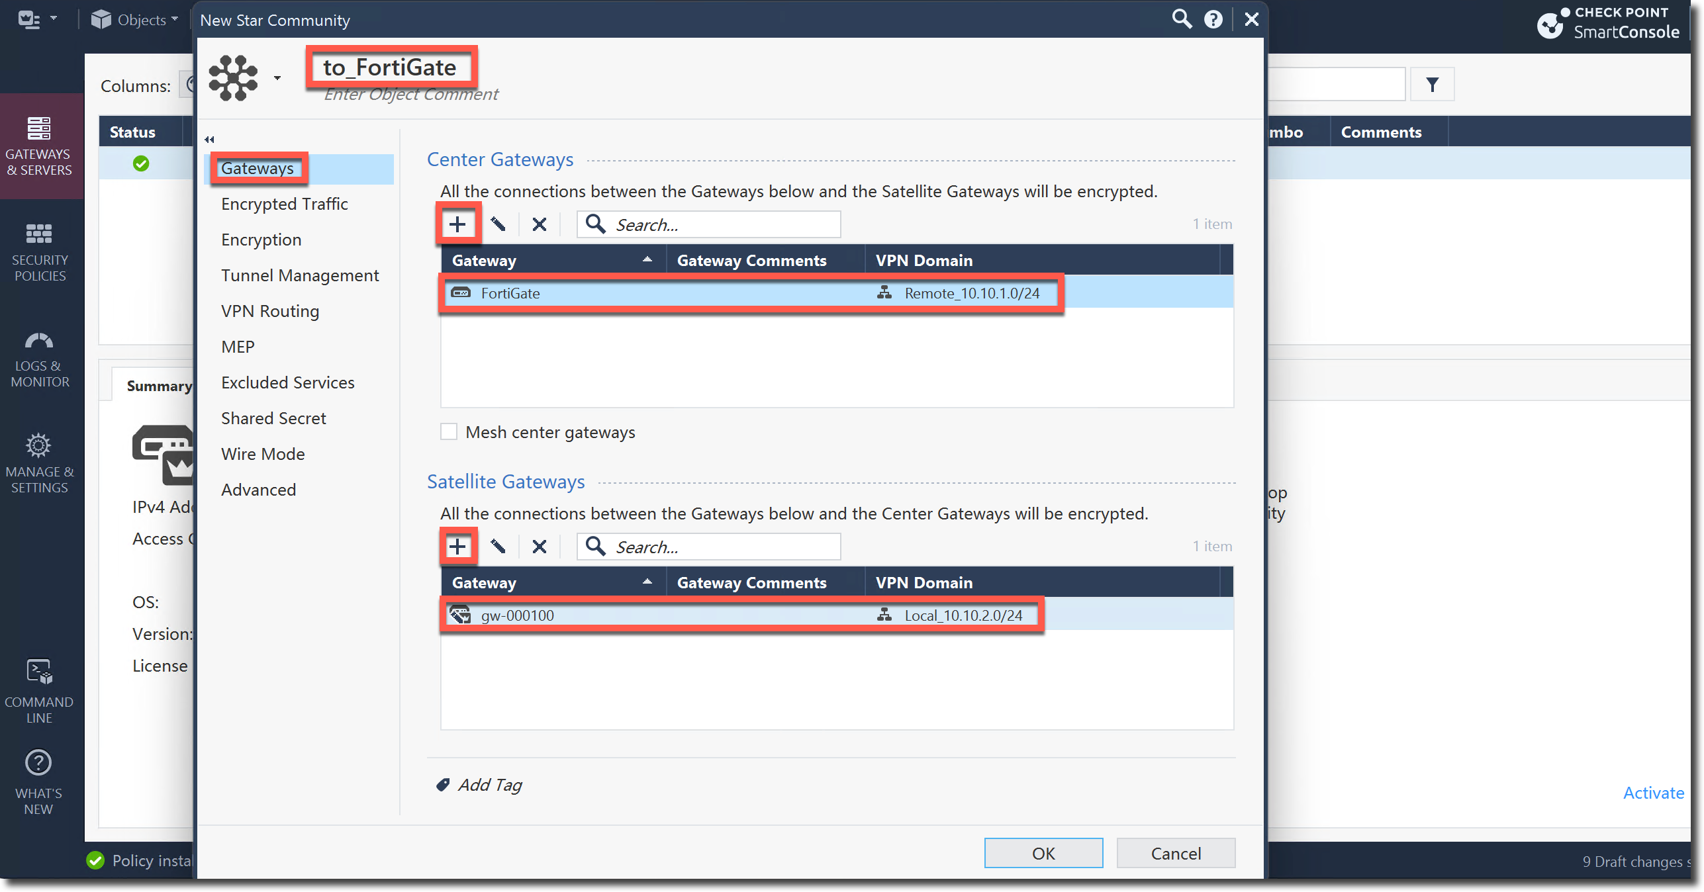Open the dialog help question mark

click(x=1213, y=19)
